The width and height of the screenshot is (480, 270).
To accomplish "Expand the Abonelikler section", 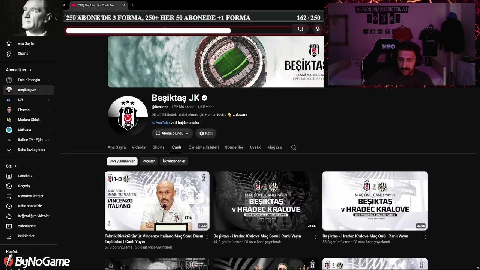I will click(x=19, y=70).
